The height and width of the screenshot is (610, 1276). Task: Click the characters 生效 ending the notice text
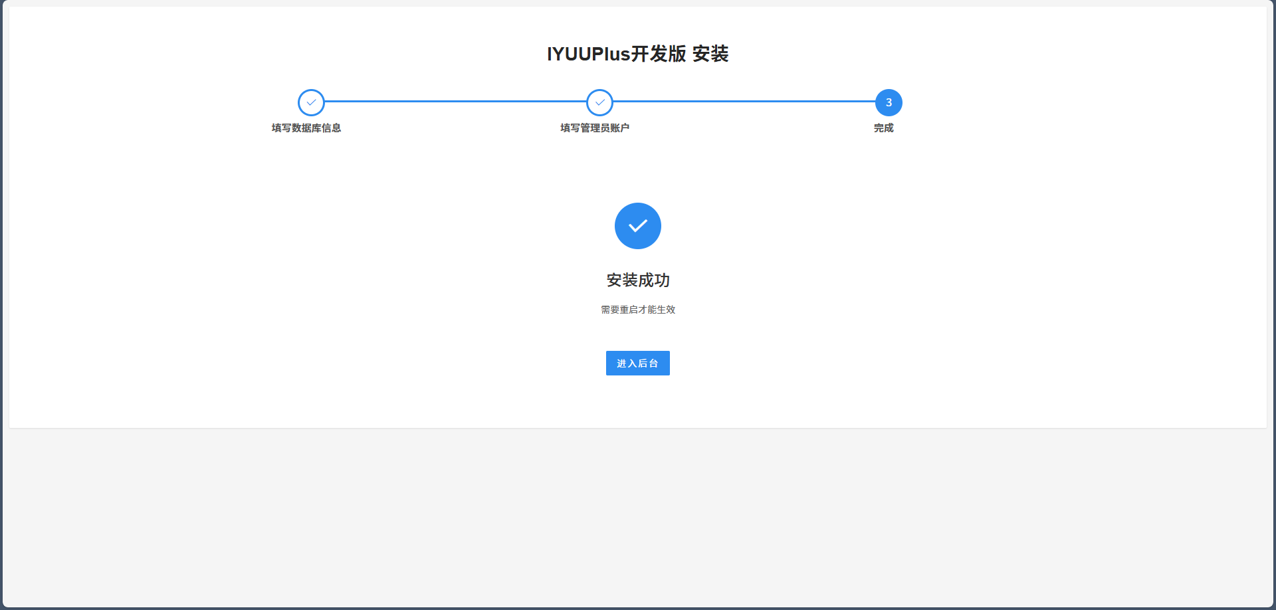[666, 310]
